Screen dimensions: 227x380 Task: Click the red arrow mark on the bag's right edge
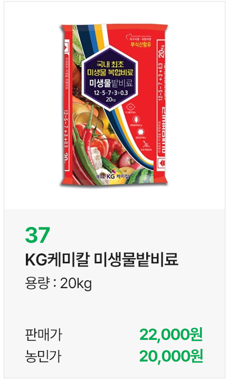coord(162,163)
